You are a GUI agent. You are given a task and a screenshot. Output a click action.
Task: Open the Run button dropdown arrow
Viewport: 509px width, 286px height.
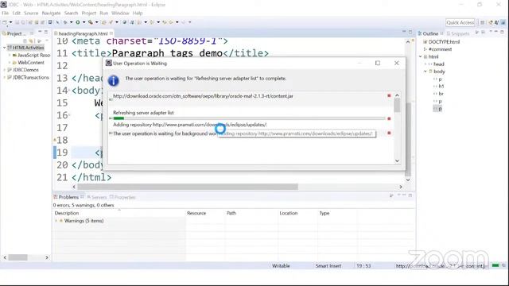pos(84,22)
